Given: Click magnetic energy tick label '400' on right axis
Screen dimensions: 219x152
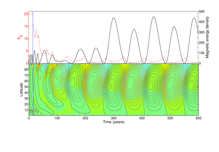Looking at the screenshot, I should [x=202, y=22].
